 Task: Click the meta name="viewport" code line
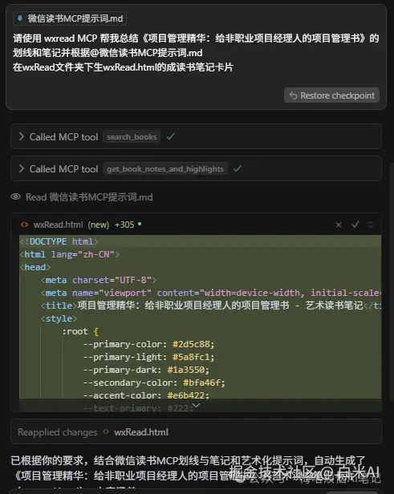tap(210, 293)
